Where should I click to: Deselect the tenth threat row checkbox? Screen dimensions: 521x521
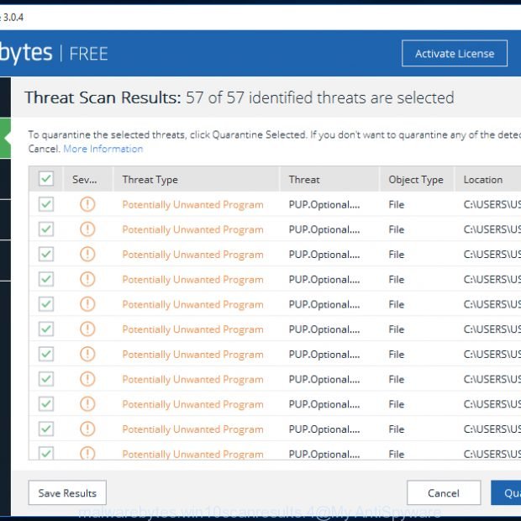46,429
